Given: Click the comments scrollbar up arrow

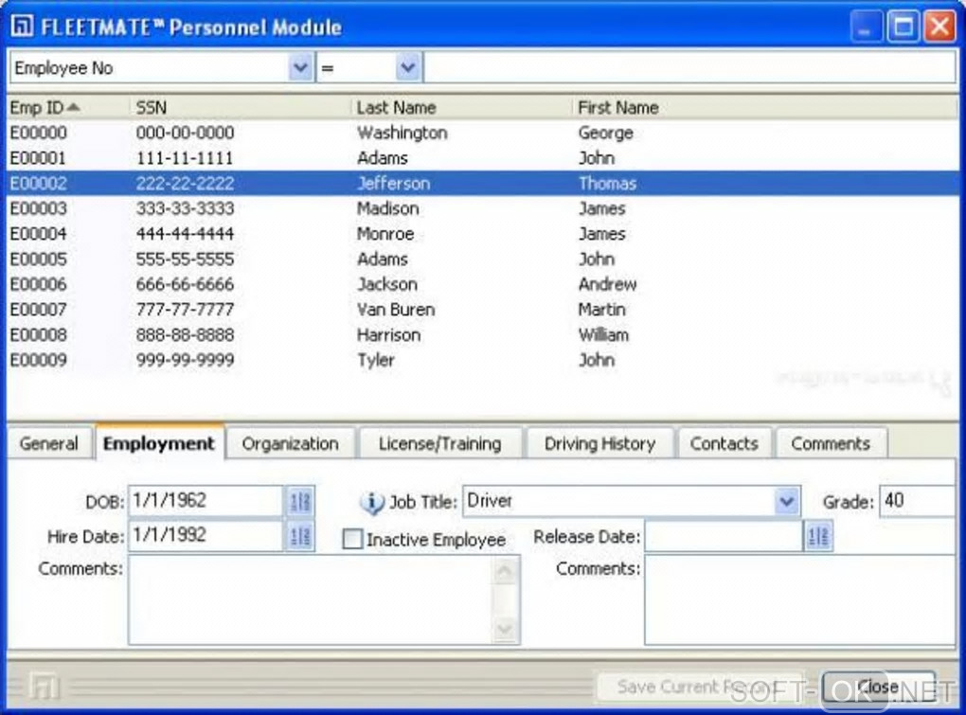Looking at the screenshot, I should click(505, 571).
